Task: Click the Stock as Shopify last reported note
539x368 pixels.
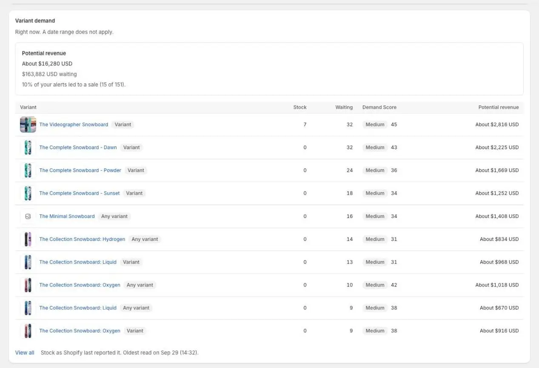Action: click(x=120, y=353)
